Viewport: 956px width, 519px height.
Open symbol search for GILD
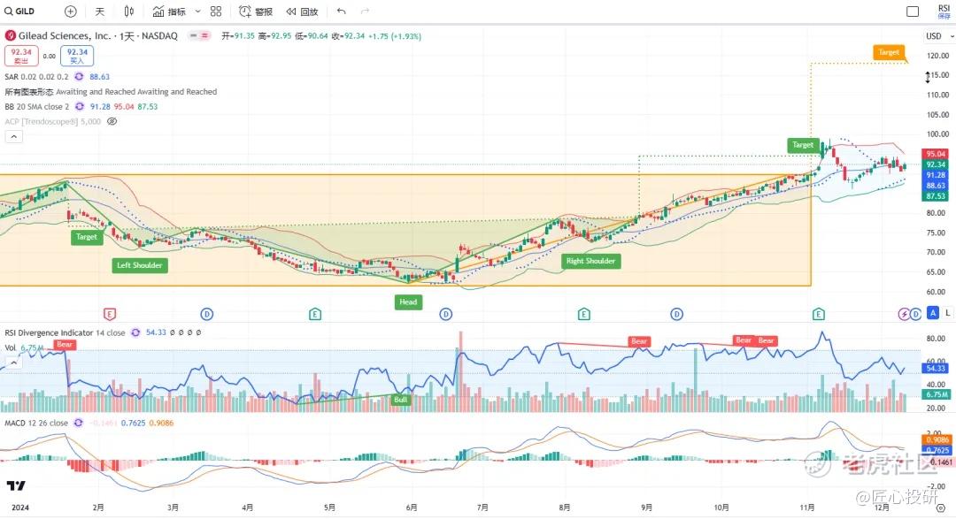pyautogui.click(x=19, y=11)
